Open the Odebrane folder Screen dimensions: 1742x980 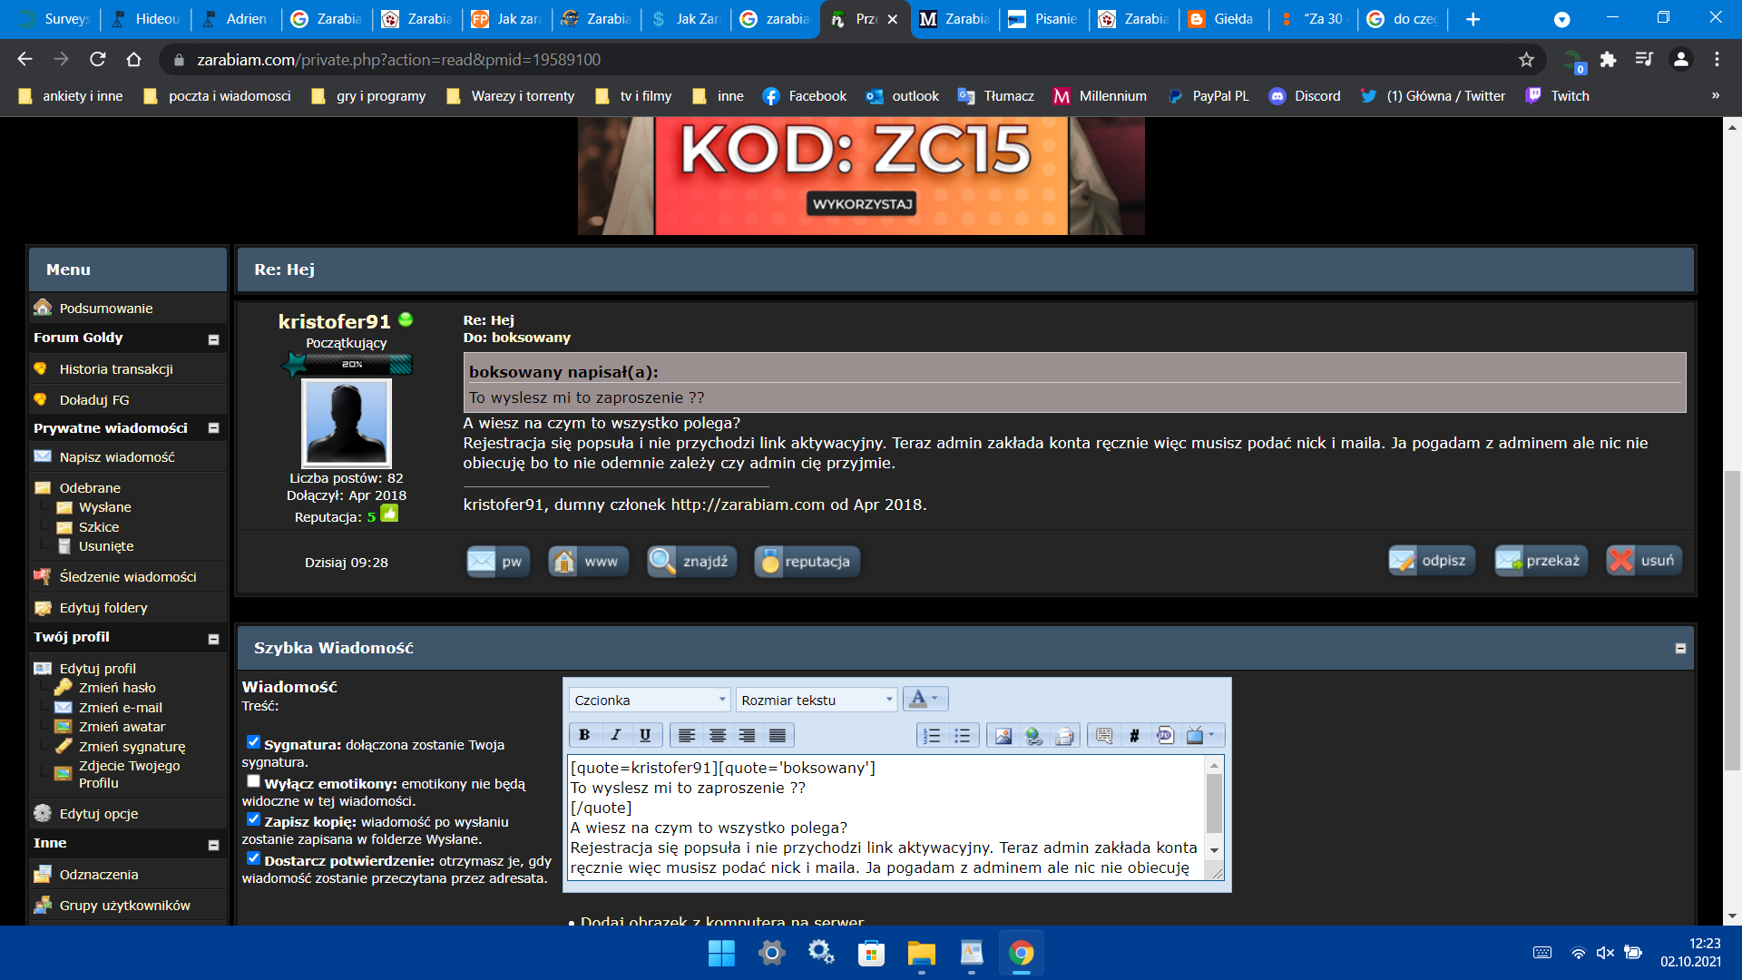click(90, 488)
